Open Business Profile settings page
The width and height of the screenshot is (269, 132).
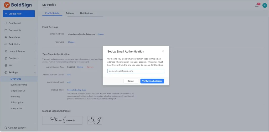click(x=19, y=85)
